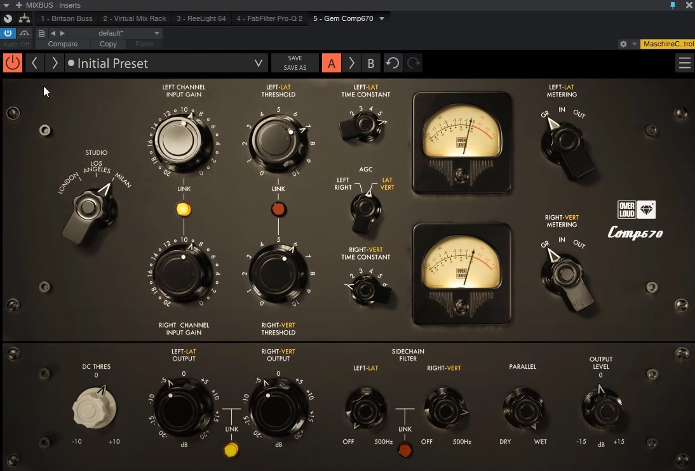Pin the inserts window
Viewport: 695px width, 471px height.
tap(673, 5)
